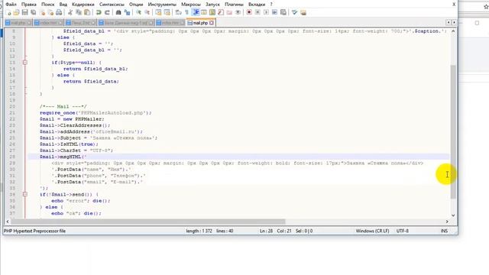Open the Синтаксисы menu
The image size is (489, 275).
tap(112, 5)
